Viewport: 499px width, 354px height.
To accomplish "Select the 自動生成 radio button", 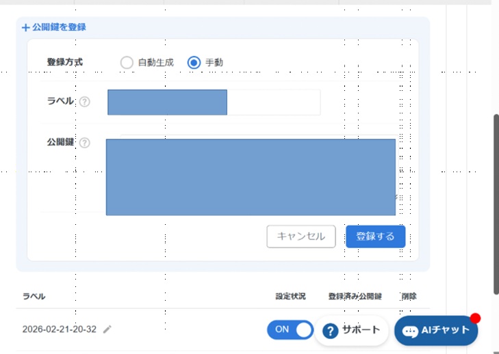I will [x=127, y=62].
